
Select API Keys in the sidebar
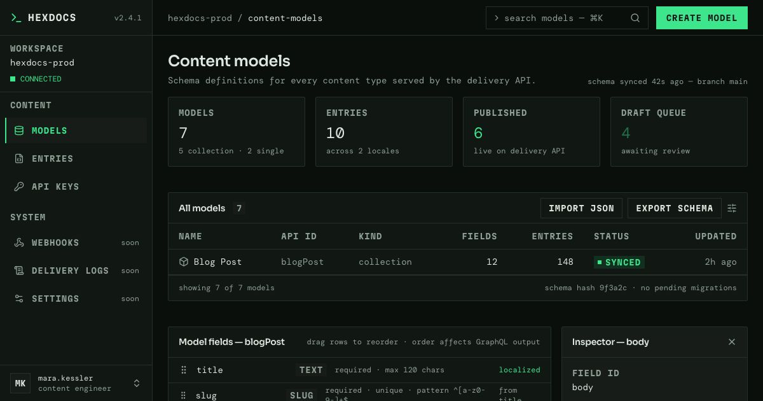pos(76,186)
